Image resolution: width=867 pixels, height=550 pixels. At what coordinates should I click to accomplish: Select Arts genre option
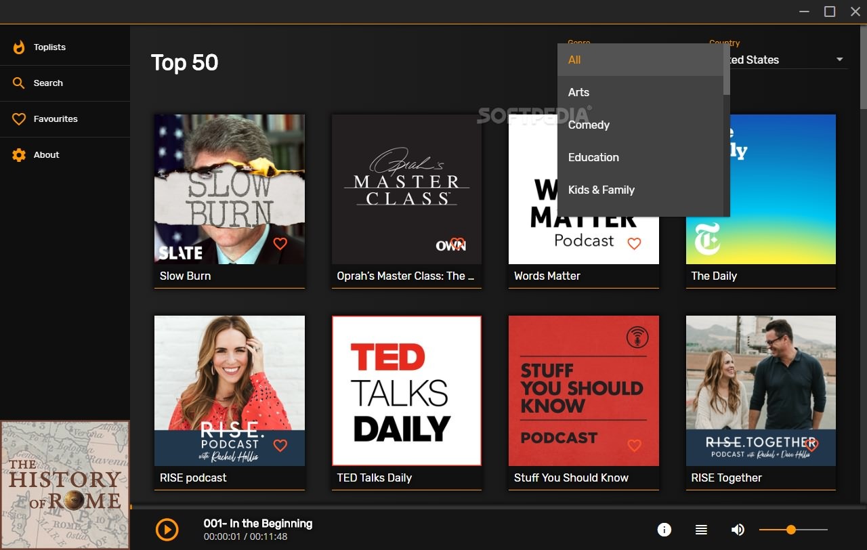(x=640, y=92)
